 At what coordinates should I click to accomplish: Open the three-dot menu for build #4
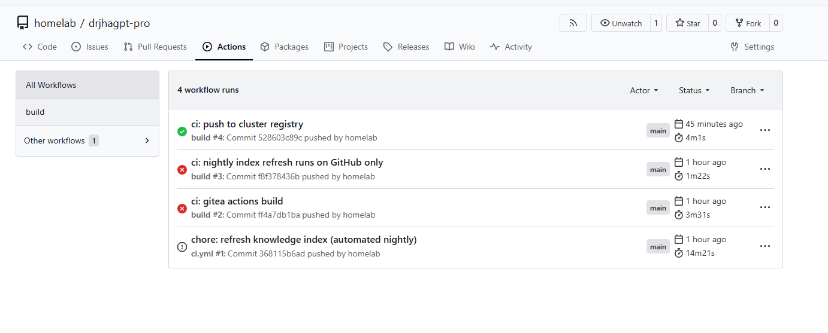point(764,130)
